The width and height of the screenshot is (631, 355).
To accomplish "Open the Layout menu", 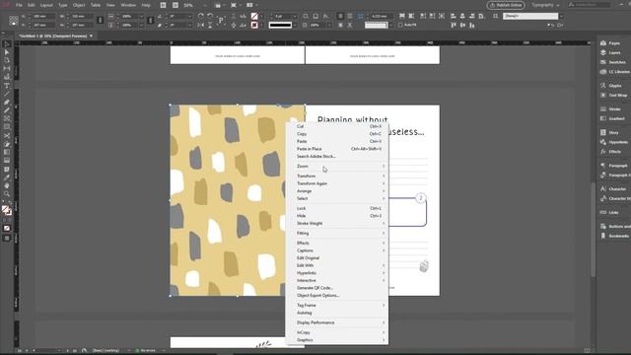I will (46, 5).
